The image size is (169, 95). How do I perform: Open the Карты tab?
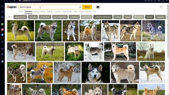(x=43, y=11)
